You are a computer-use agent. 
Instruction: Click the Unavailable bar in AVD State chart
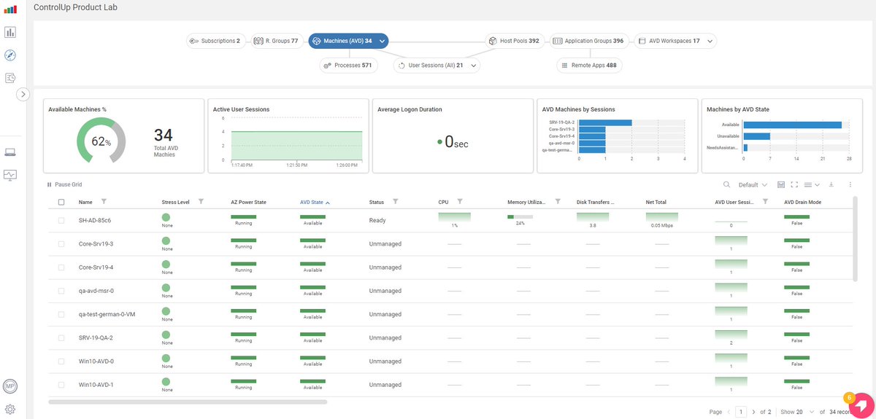[756, 136]
